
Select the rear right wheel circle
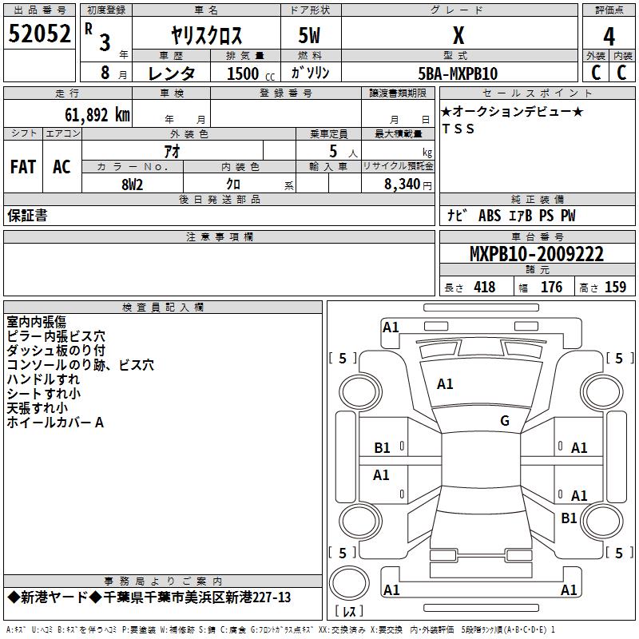pyautogui.click(x=602, y=521)
